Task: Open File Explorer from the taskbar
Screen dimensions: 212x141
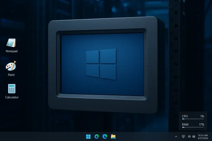Action: click(x=113, y=137)
